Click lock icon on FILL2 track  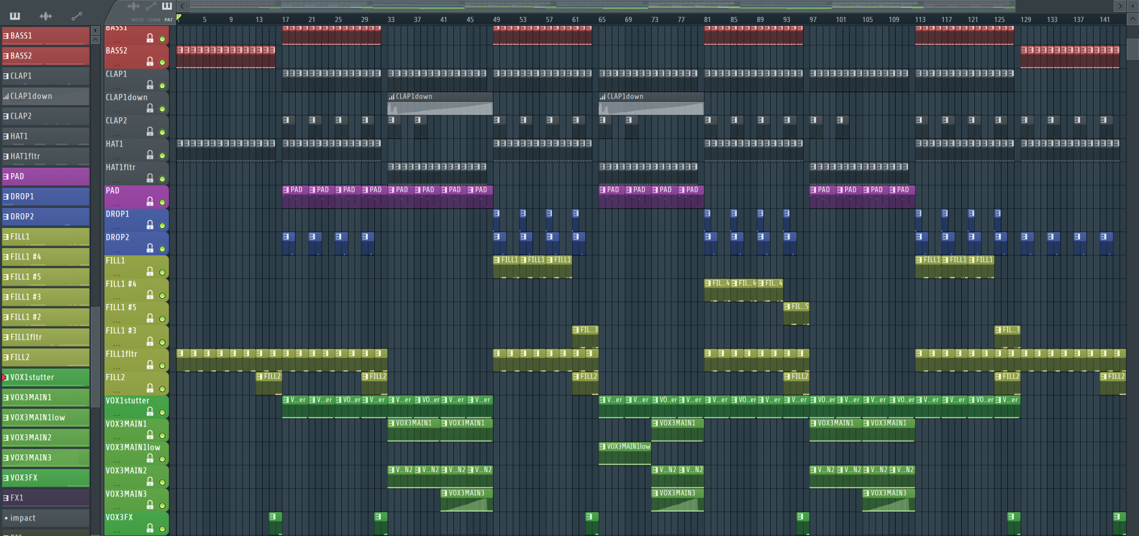150,388
